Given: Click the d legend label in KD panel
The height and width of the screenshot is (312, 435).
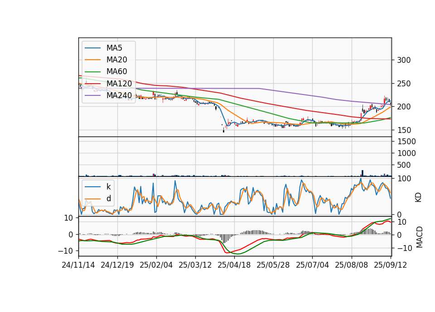Looking at the screenshot, I should (109, 199).
